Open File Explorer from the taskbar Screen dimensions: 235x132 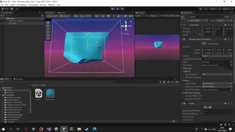pos(79,129)
